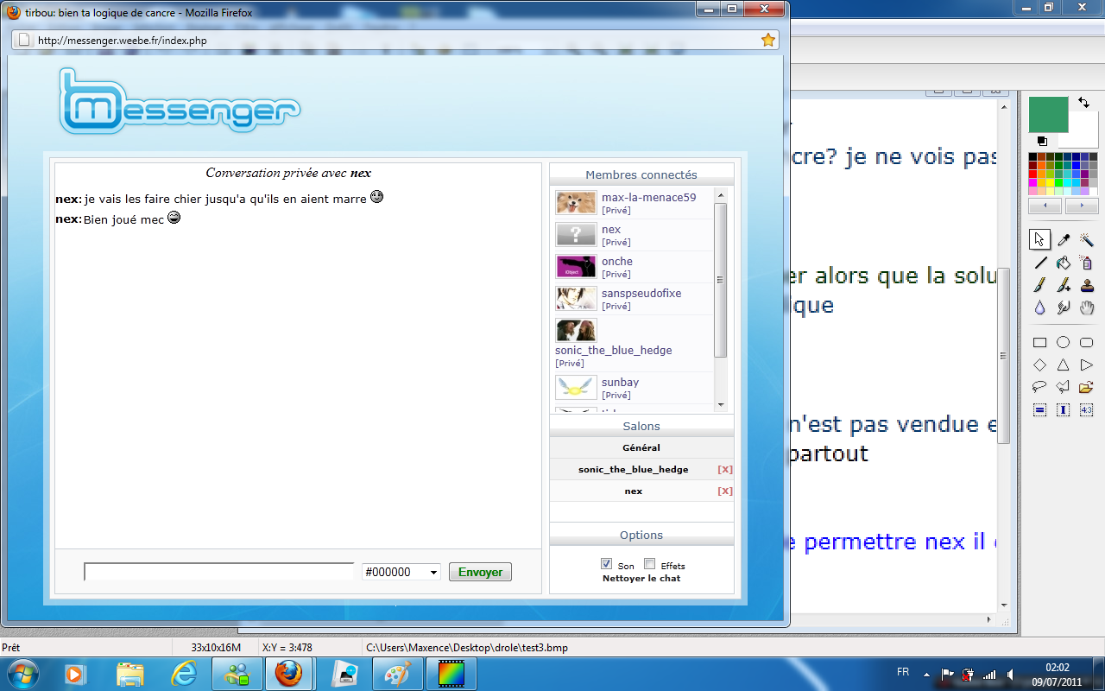The height and width of the screenshot is (691, 1105).
Task: Select the right-pointing triangle shape tool
Action: [x=1087, y=365]
